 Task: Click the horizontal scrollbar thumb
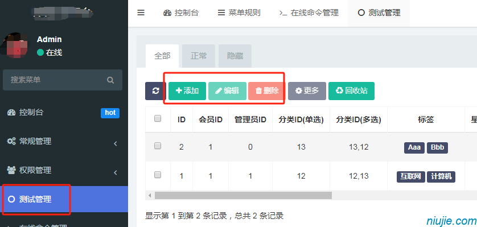coord(243,195)
